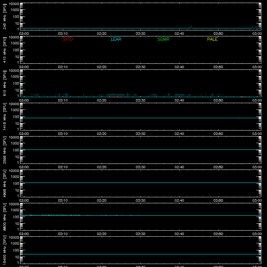Click 03:00 time label under 2695 MHz plot
Image resolution: width=267 pixels, height=267 pixels.
257,167
